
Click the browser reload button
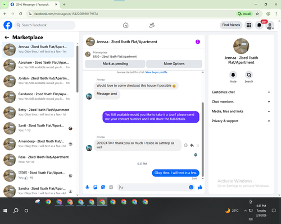21,14
